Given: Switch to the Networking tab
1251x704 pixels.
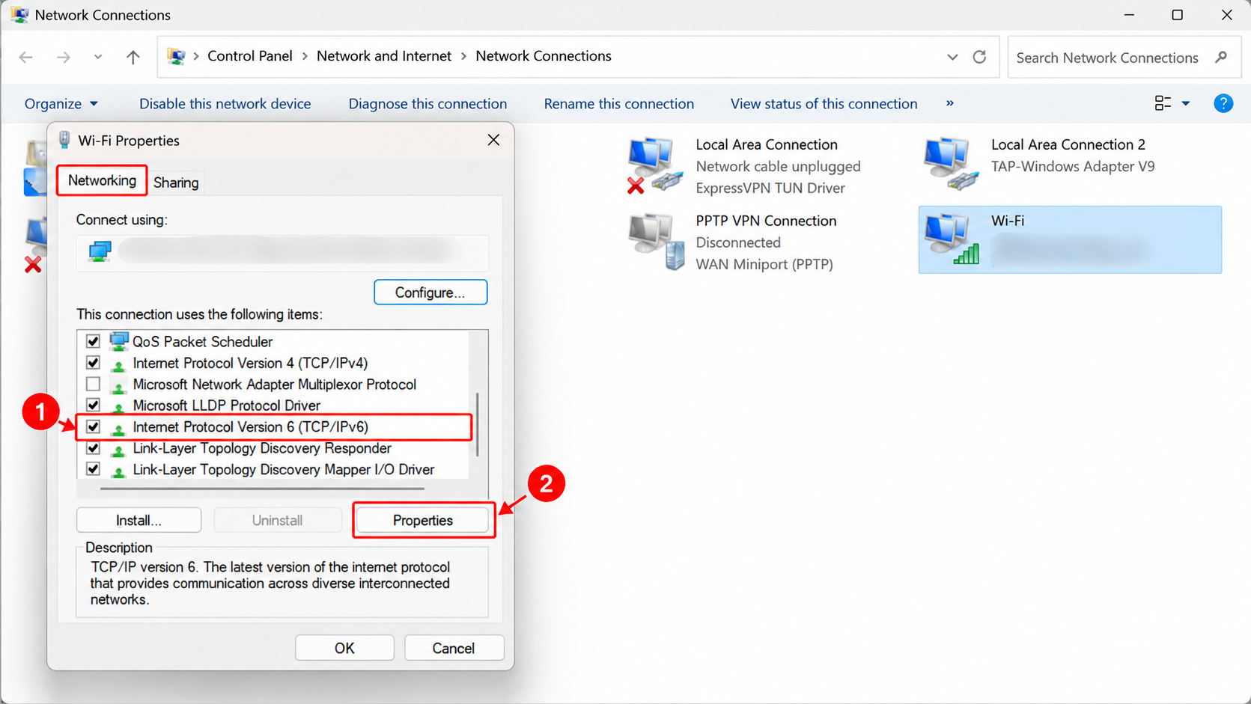Looking at the screenshot, I should [x=102, y=180].
